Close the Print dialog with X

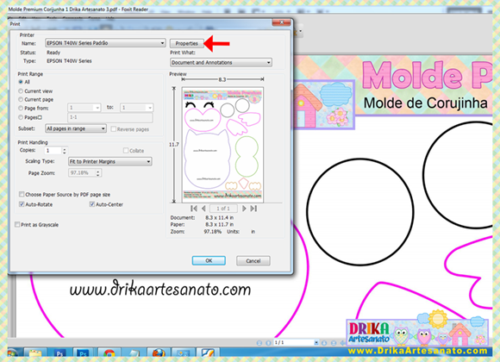click(281, 22)
